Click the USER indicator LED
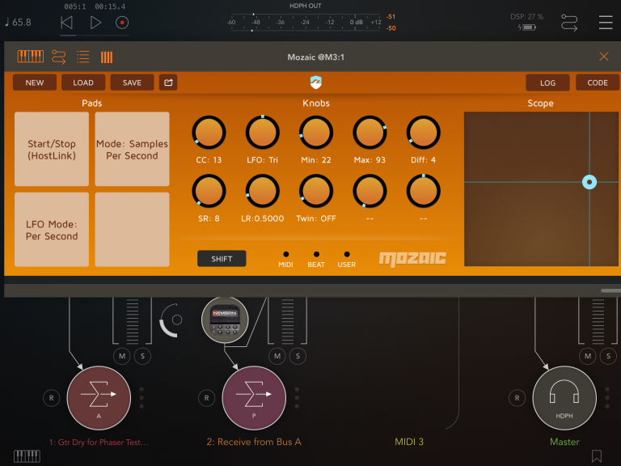The image size is (621, 466). tap(347, 254)
